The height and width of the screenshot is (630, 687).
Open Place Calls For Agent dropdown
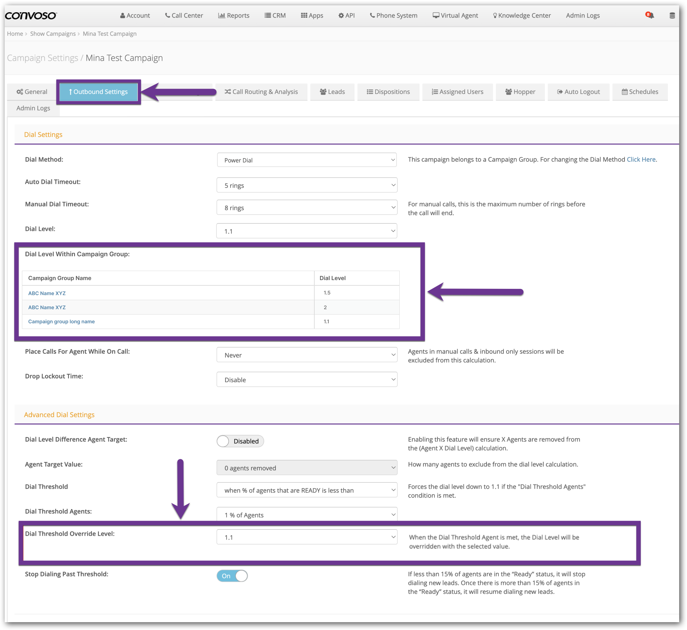306,355
